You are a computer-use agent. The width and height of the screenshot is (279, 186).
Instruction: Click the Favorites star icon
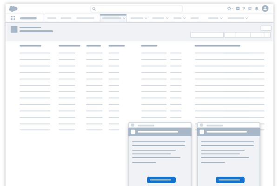click(x=229, y=8)
